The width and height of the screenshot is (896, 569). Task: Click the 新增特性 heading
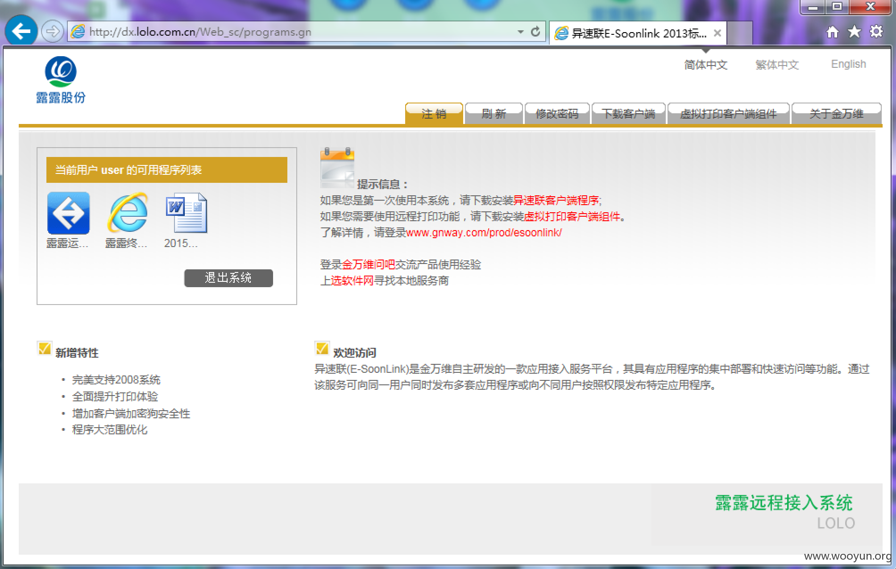77,353
